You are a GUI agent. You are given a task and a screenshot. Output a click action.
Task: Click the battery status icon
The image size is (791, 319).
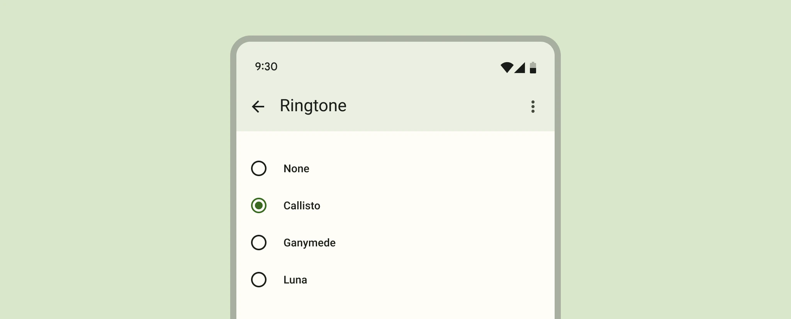tap(534, 67)
